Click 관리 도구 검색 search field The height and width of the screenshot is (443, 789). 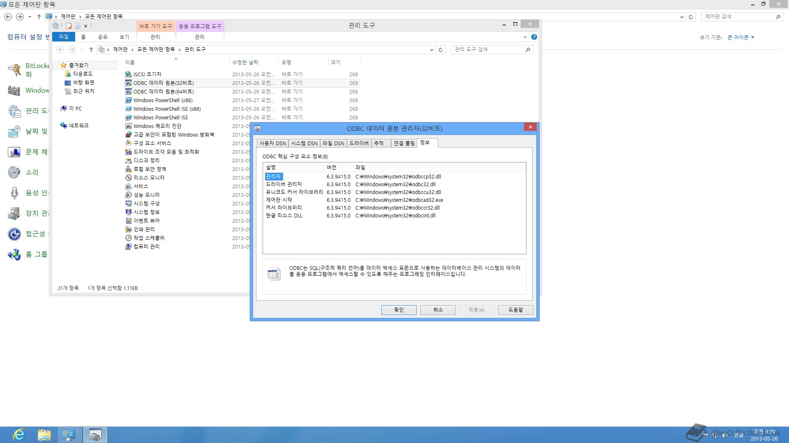tap(487, 49)
